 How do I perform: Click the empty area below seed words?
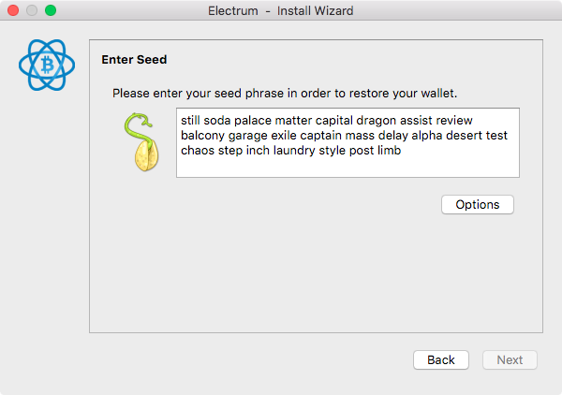tap(348, 167)
